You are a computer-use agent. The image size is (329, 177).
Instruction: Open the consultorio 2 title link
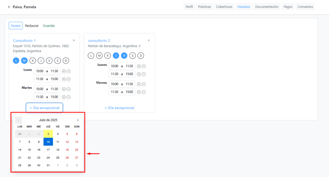coord(99,40)
